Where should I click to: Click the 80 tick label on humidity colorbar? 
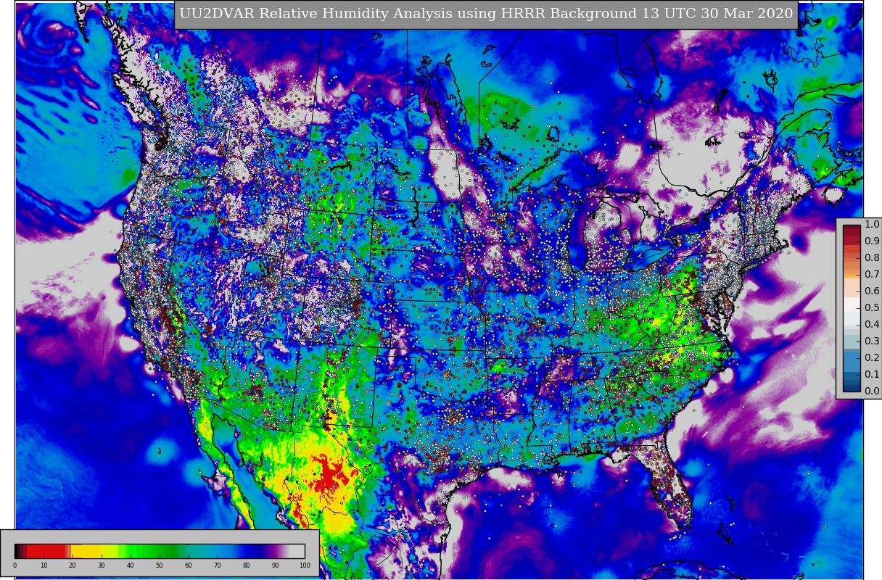[247, 565]
